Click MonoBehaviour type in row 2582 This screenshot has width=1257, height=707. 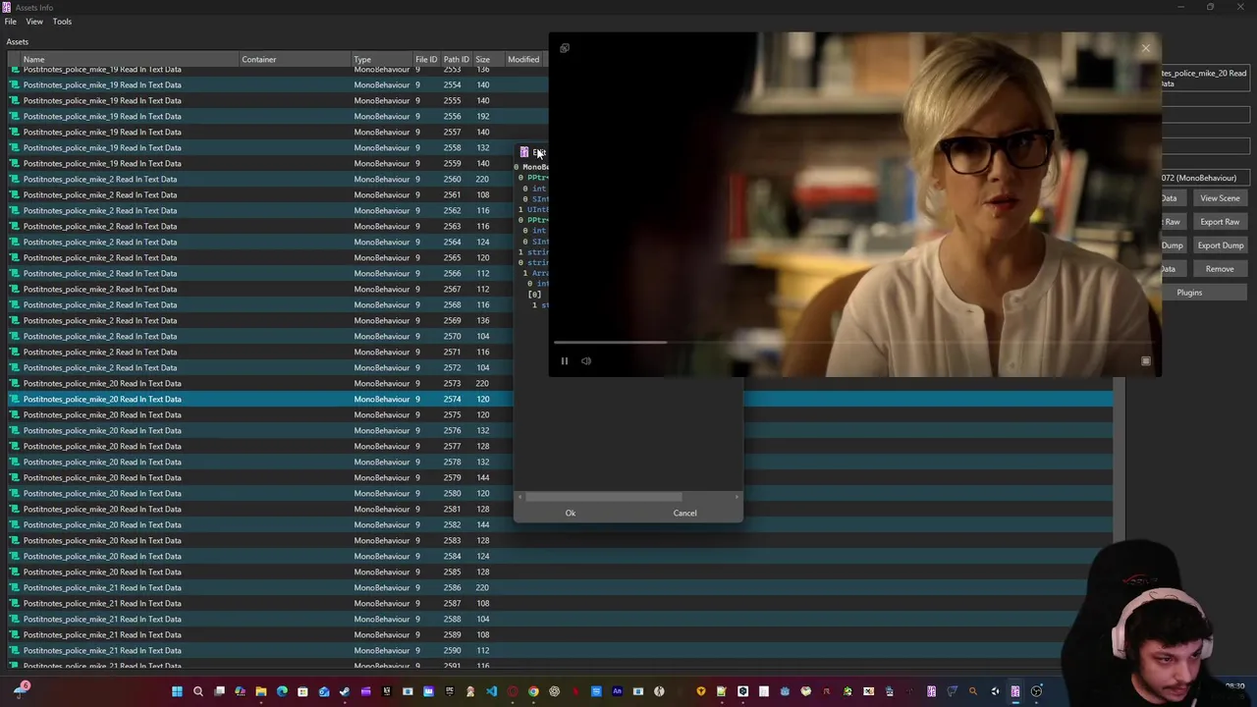(x=382, y=525)
